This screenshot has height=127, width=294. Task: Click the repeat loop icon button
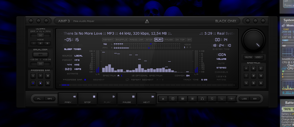click(212, 99)
